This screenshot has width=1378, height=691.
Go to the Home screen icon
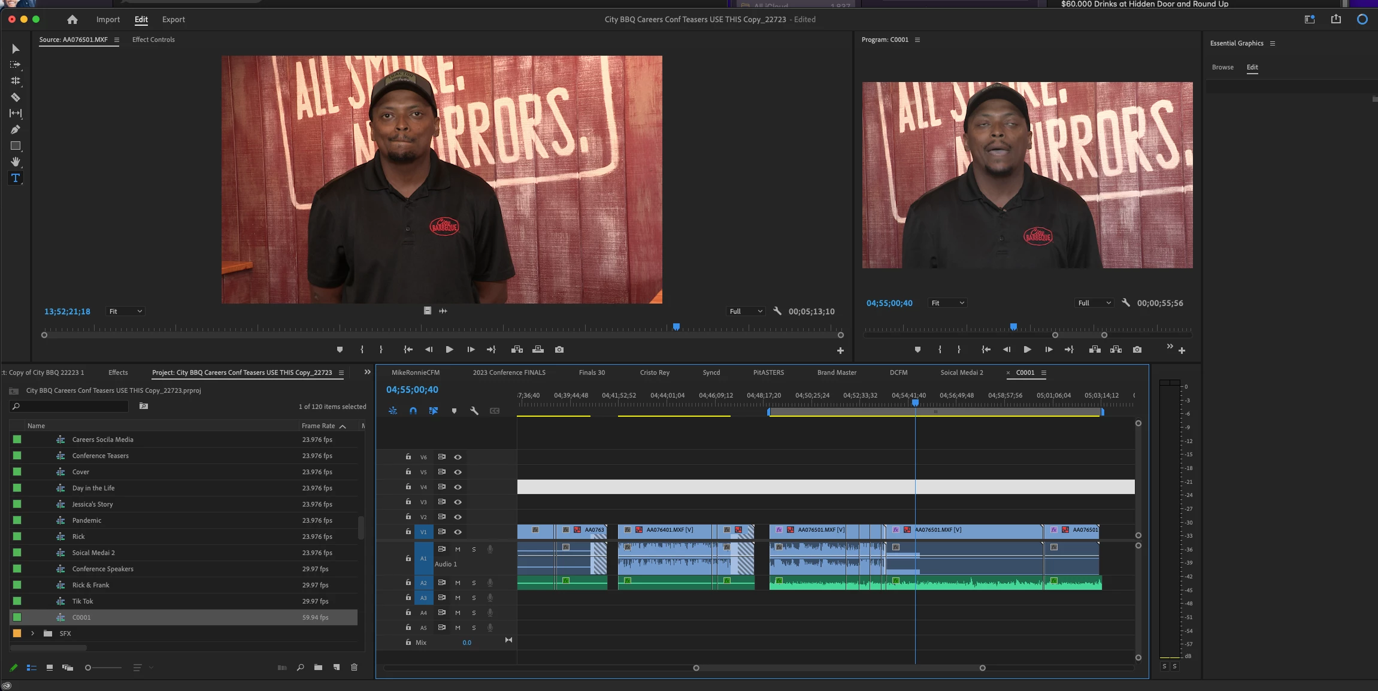click(x=72, y=20)
